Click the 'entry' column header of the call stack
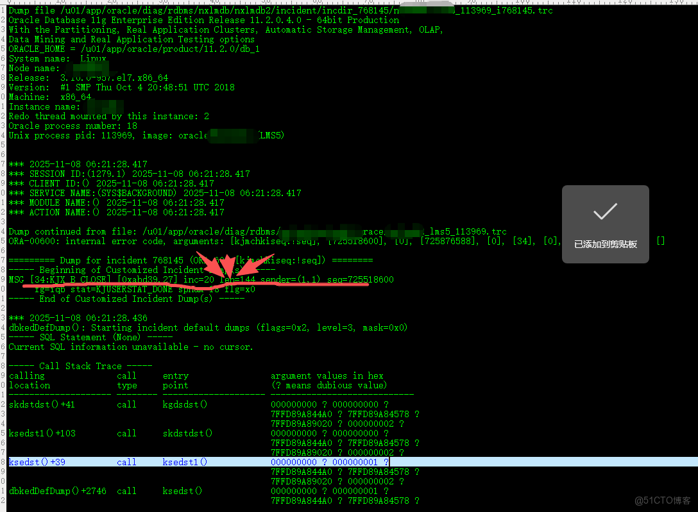Image resolution: width=698 pixels, height=512 pixels. [175, 376]
